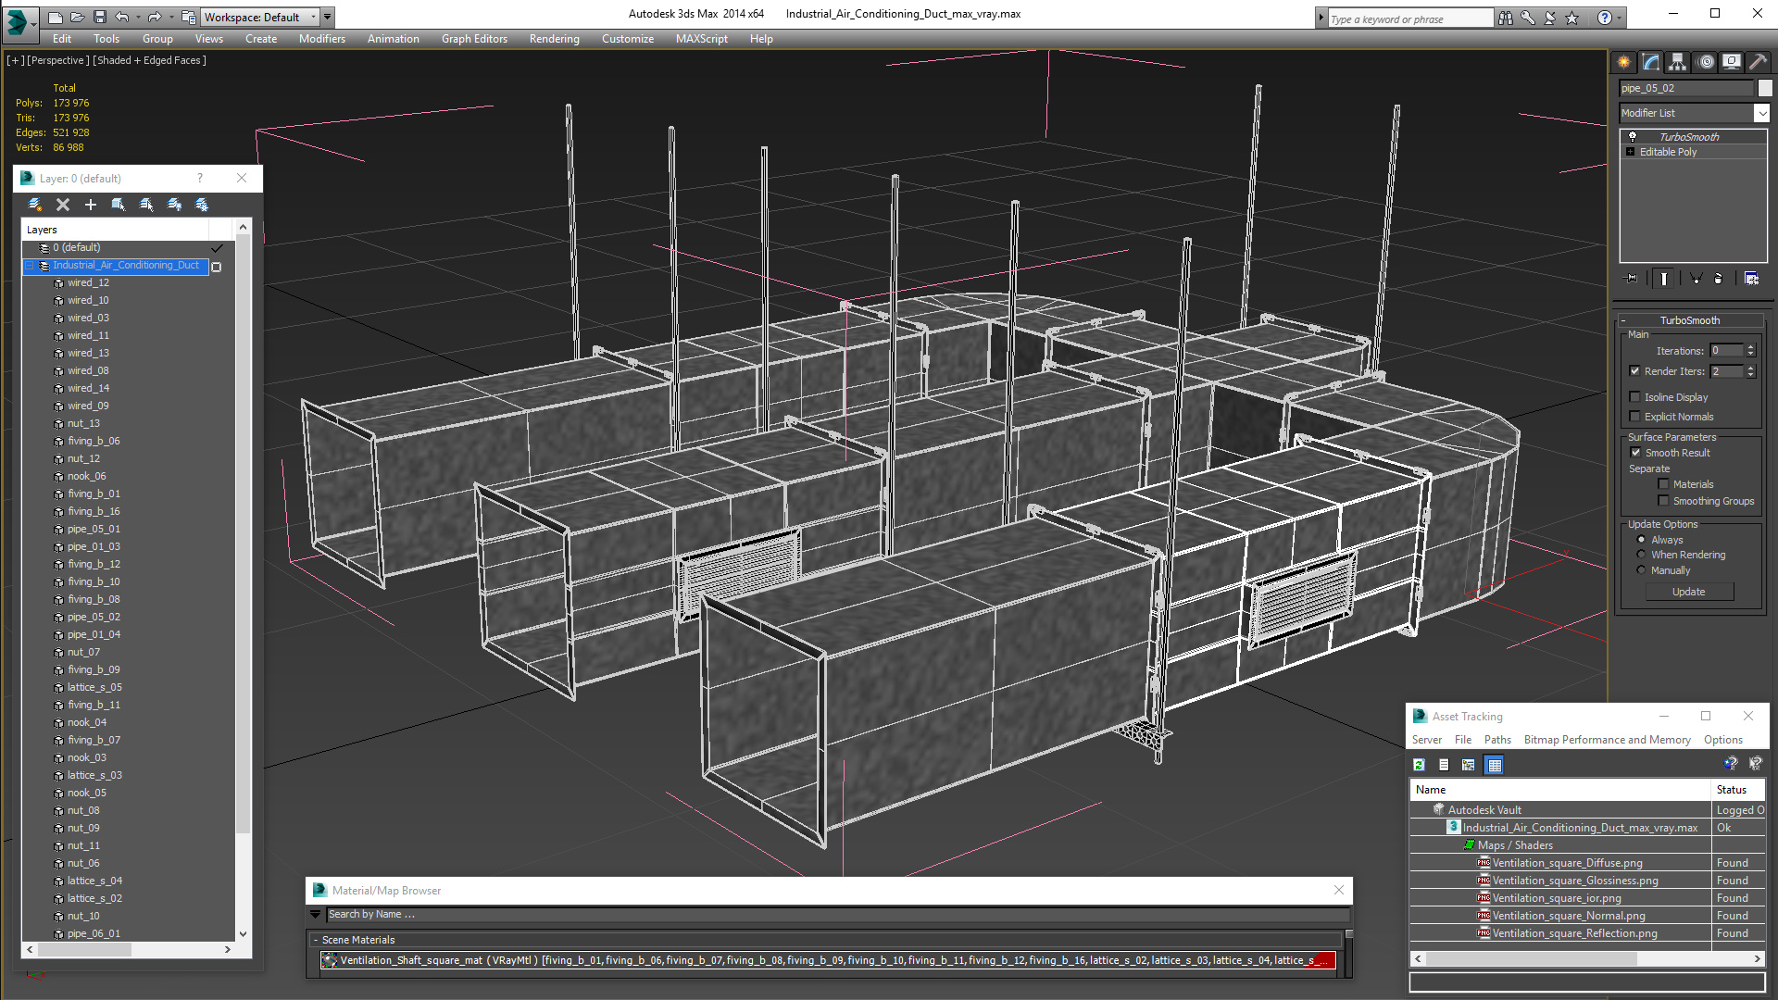Click the object color swatch beside pipe_05_02
This screenshot has width=1778, height=1000.
[x=1765, y=88]
